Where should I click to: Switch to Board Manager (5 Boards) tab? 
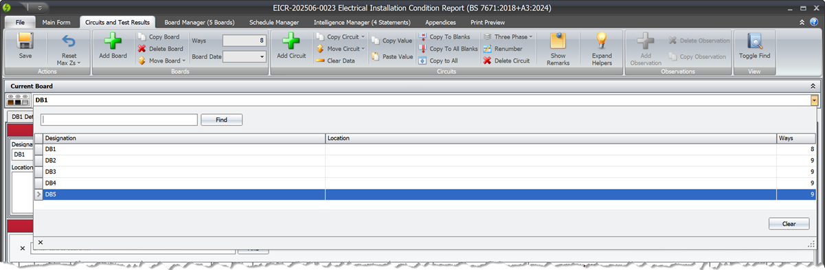click(200, 22)
